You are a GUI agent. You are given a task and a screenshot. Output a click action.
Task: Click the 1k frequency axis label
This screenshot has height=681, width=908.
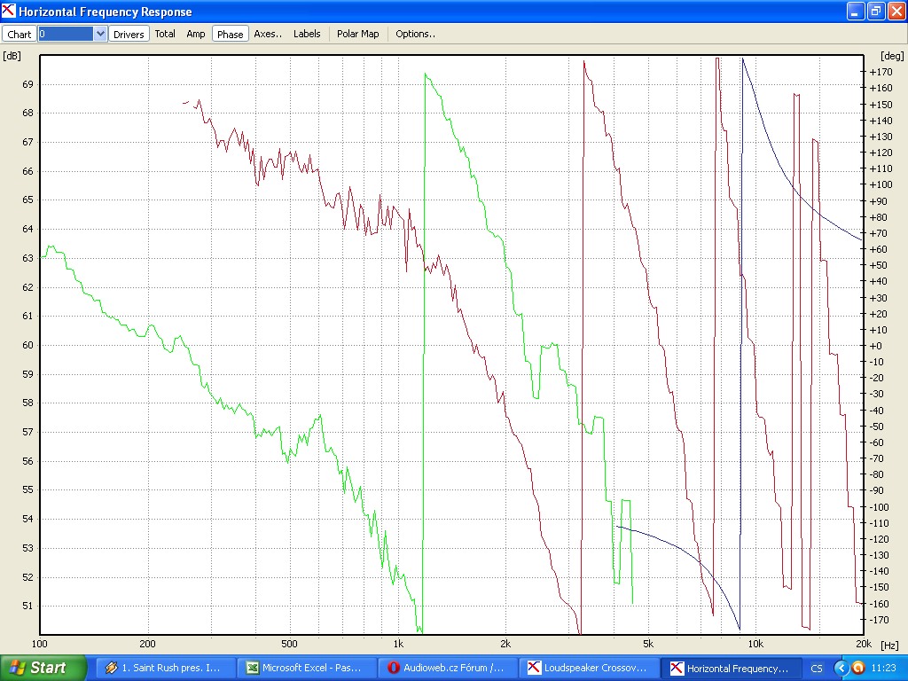(398, 644)
